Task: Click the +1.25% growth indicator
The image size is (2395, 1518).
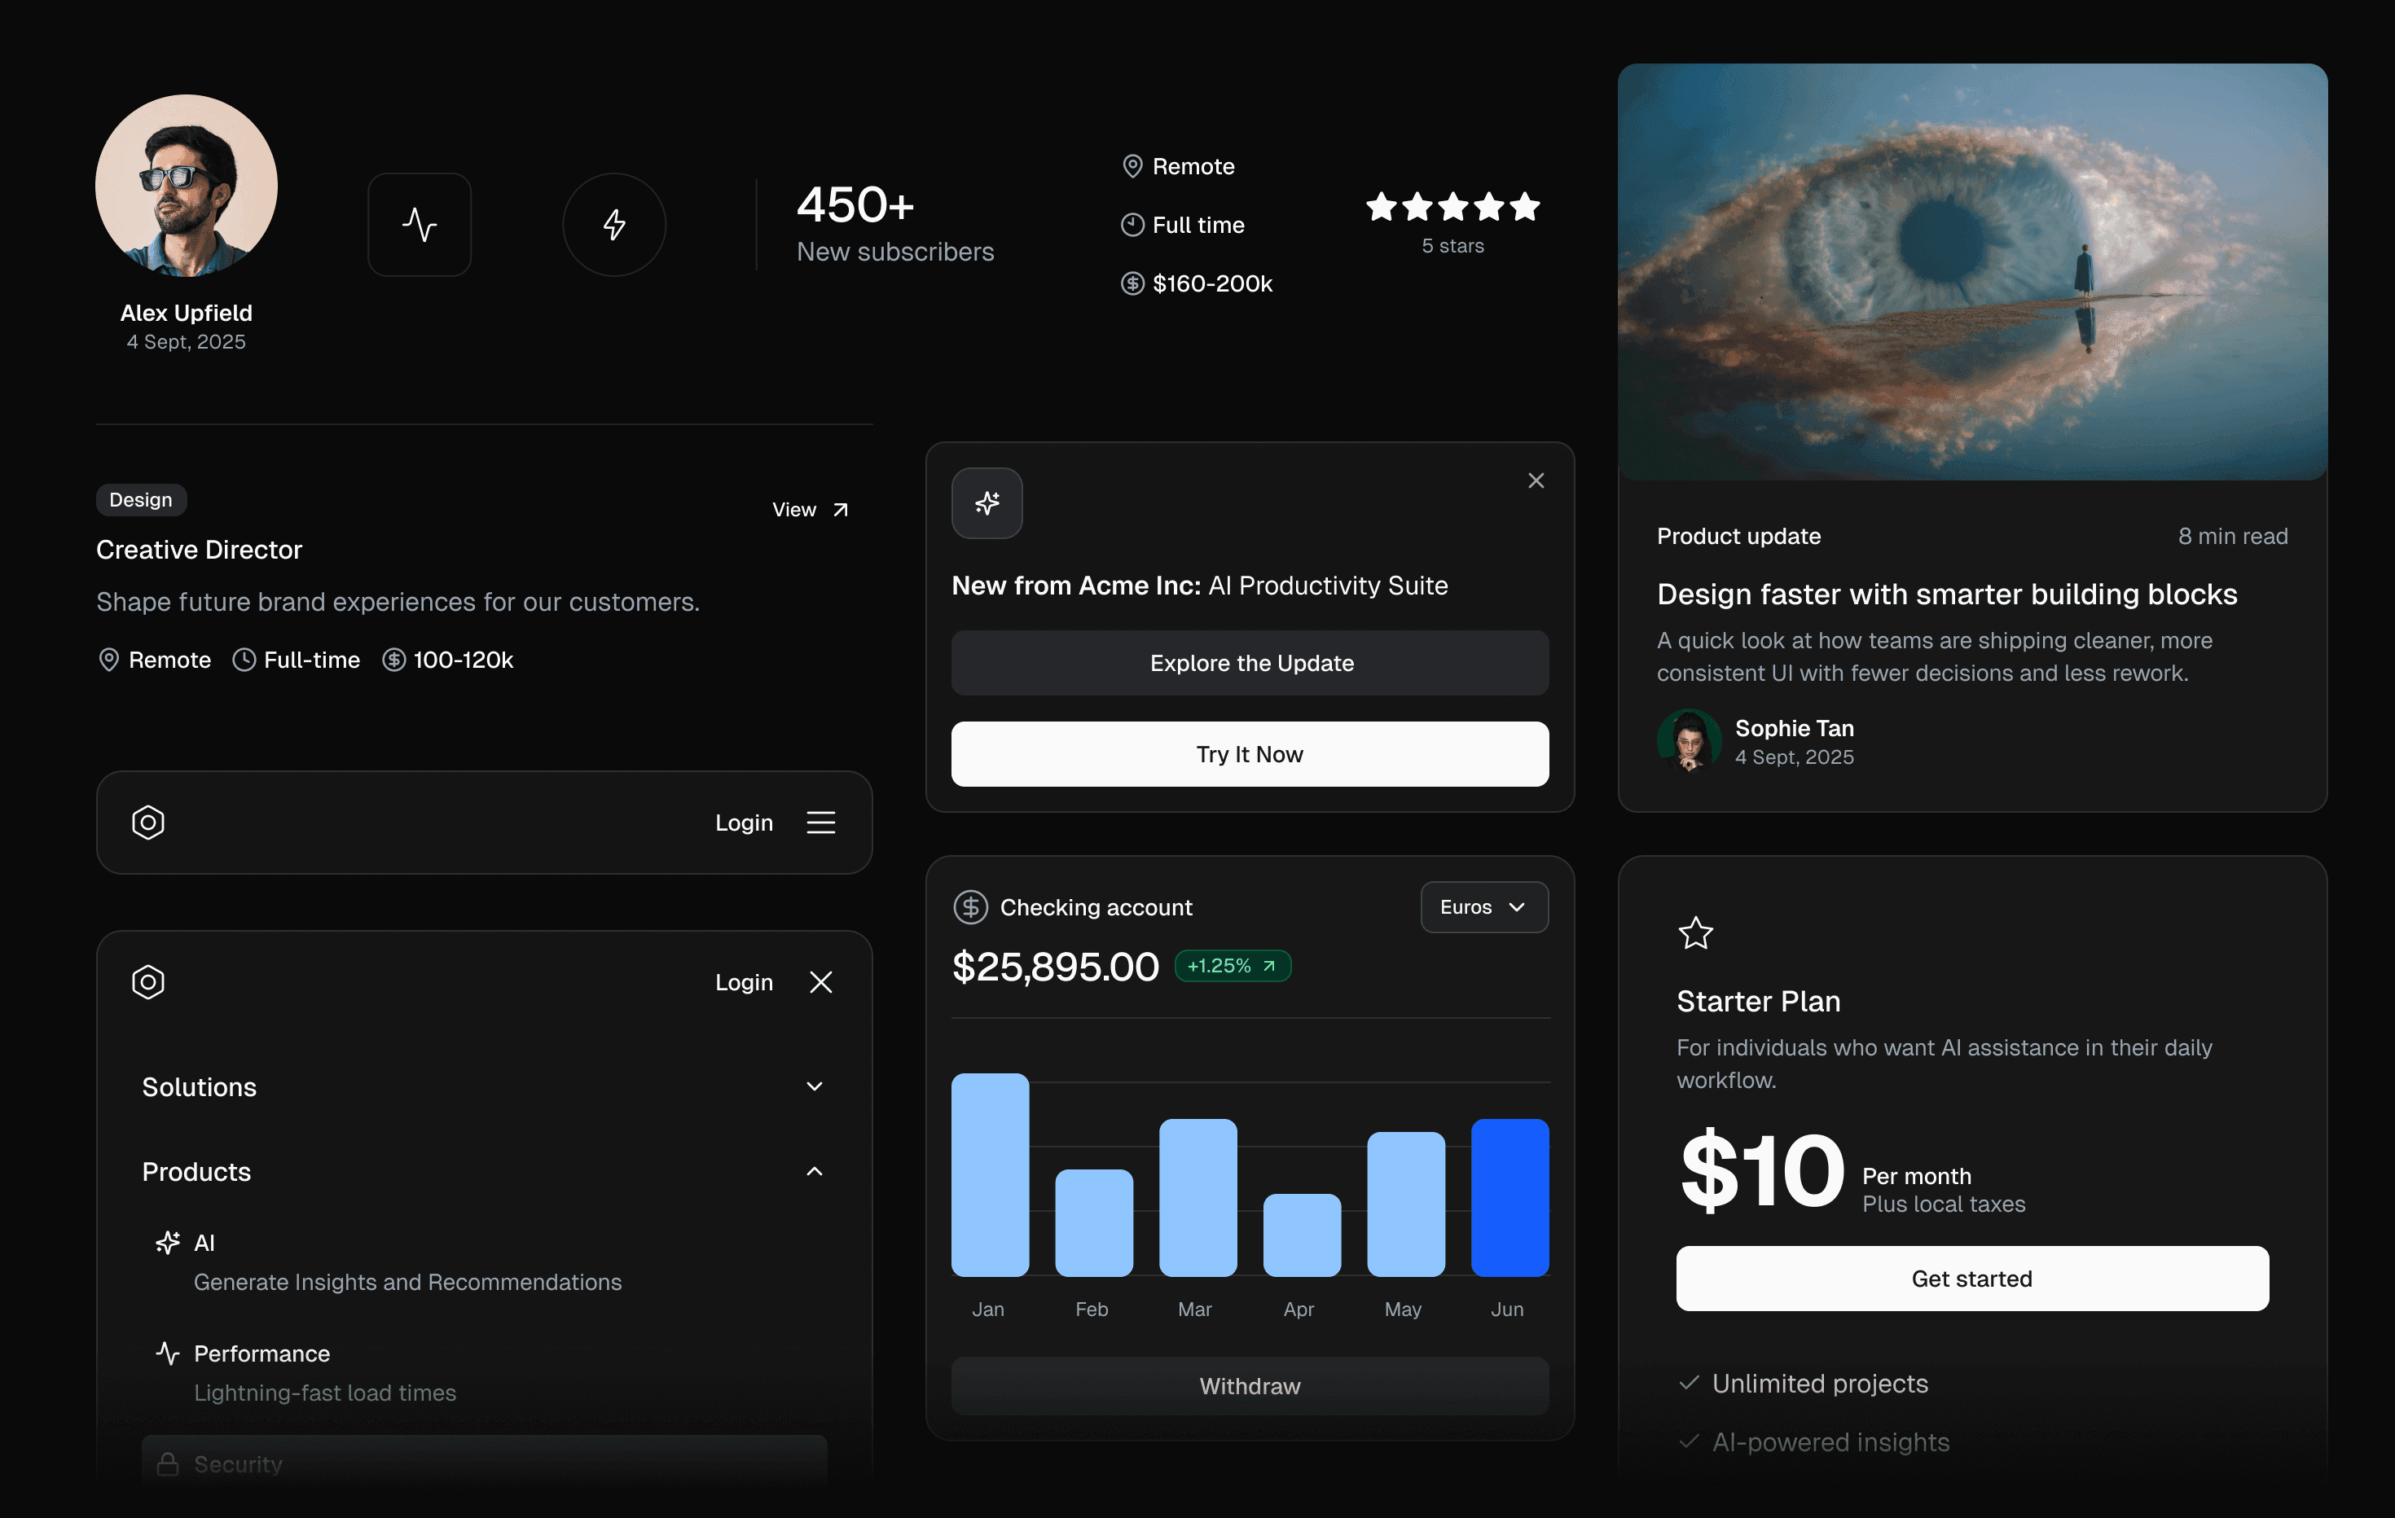Action: [1233, 965]
